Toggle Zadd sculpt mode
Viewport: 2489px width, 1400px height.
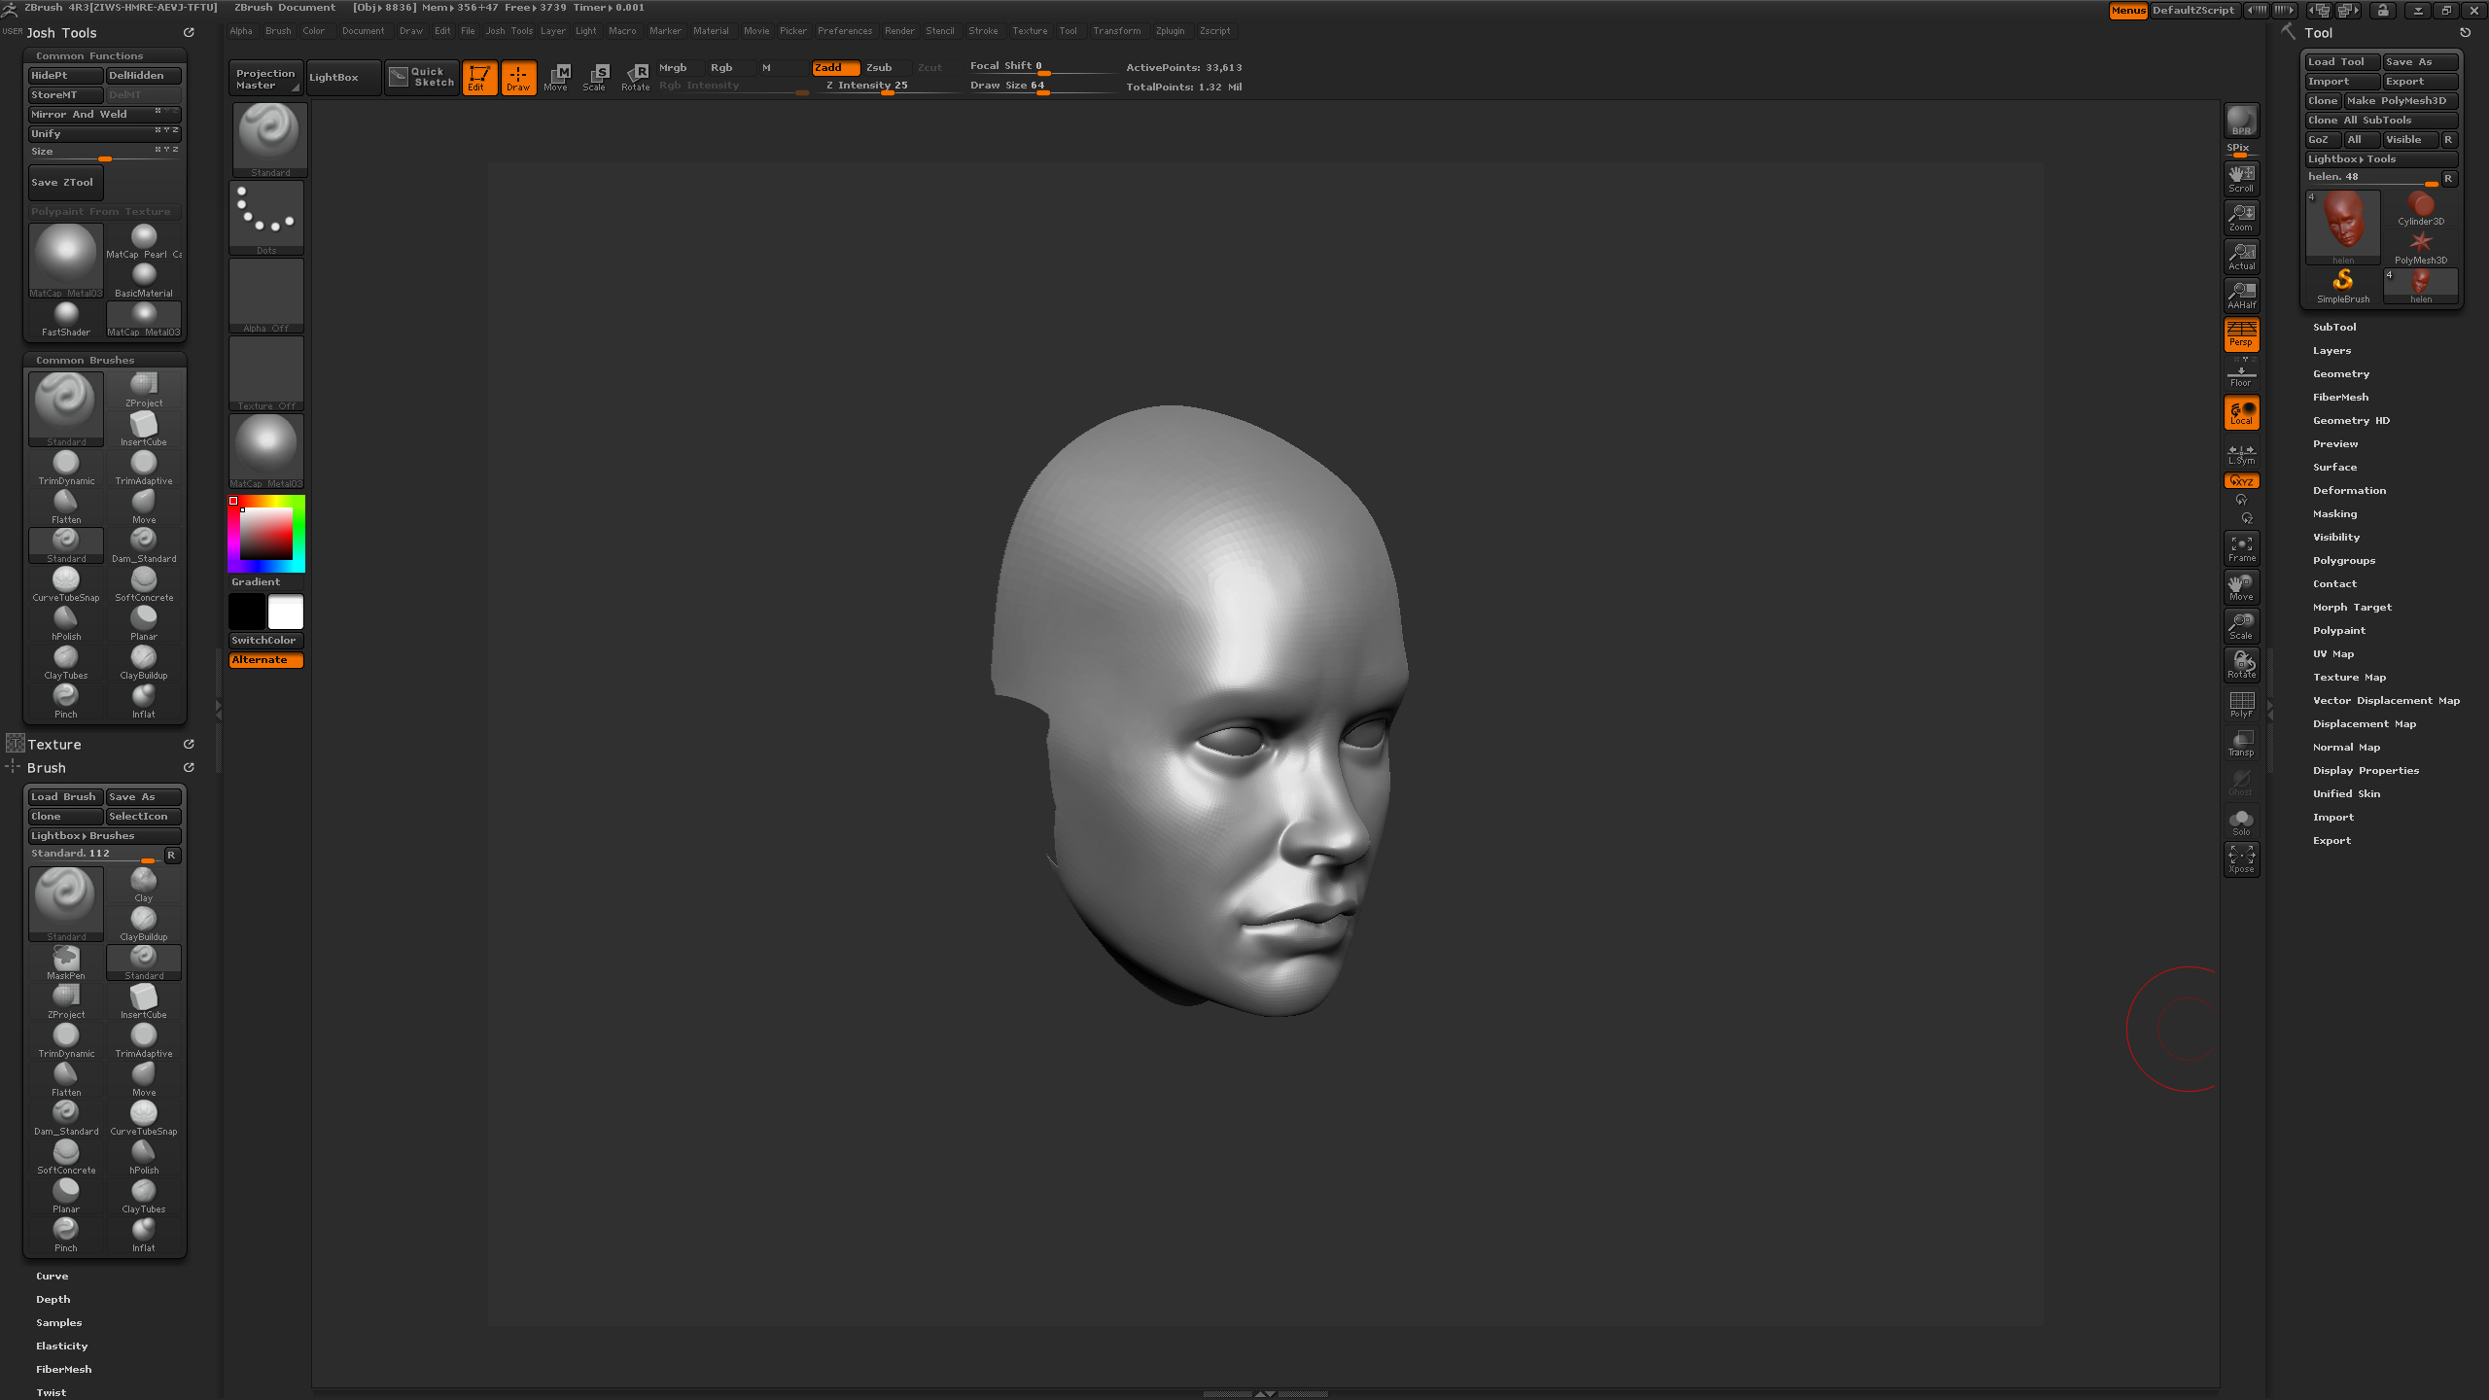pos(836,67)
